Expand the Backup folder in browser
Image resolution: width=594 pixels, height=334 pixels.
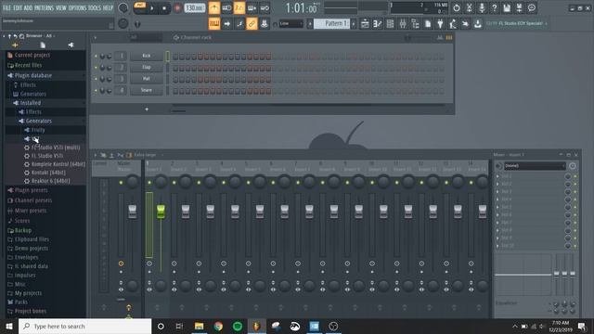coord(22,230)
